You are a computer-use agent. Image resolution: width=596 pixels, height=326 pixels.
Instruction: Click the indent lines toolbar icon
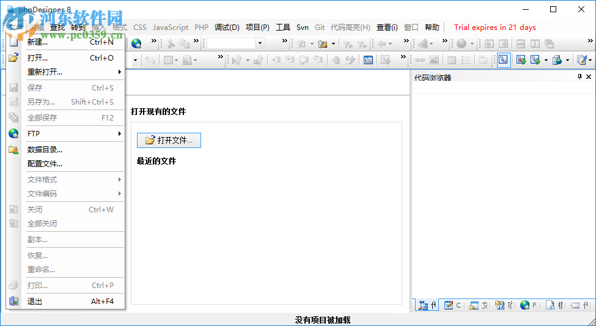[x=276, y=60]
